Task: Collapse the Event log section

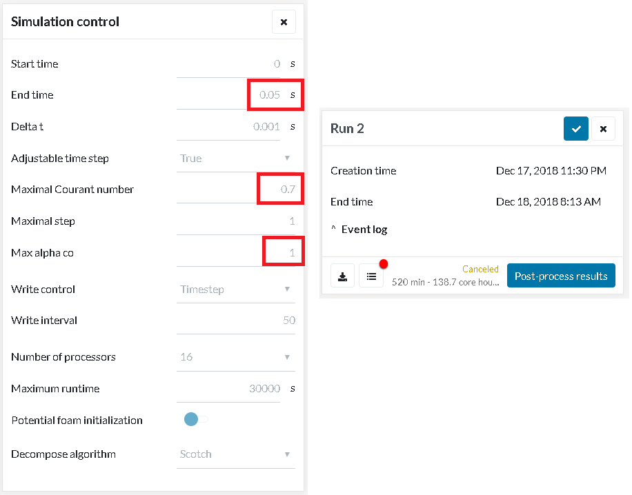Action: pos(359,230)
